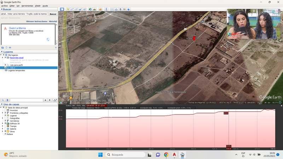Click the elevation profile 22 m cursor marker
Image resolution: width=283 pixels, height=159 pixels.
coord(226,113)
